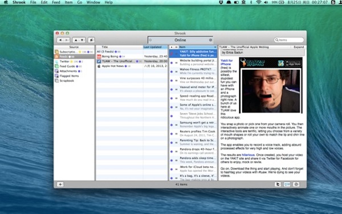This screenshot has height=214, width=342.
Task: Toggle unread dot on Vaavud wind meter item
Action: pyautogui.click(x=172, y=89)
